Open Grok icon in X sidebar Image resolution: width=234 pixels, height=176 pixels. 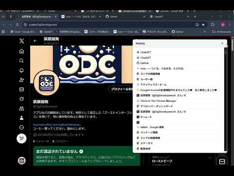tap(21, 99)
